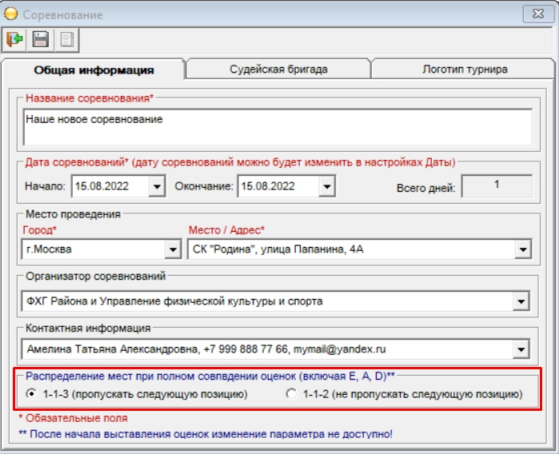Select the 1-1-2 do not skip option
Image resolution: width=559 pixels, height=454 pixels.
291,393
